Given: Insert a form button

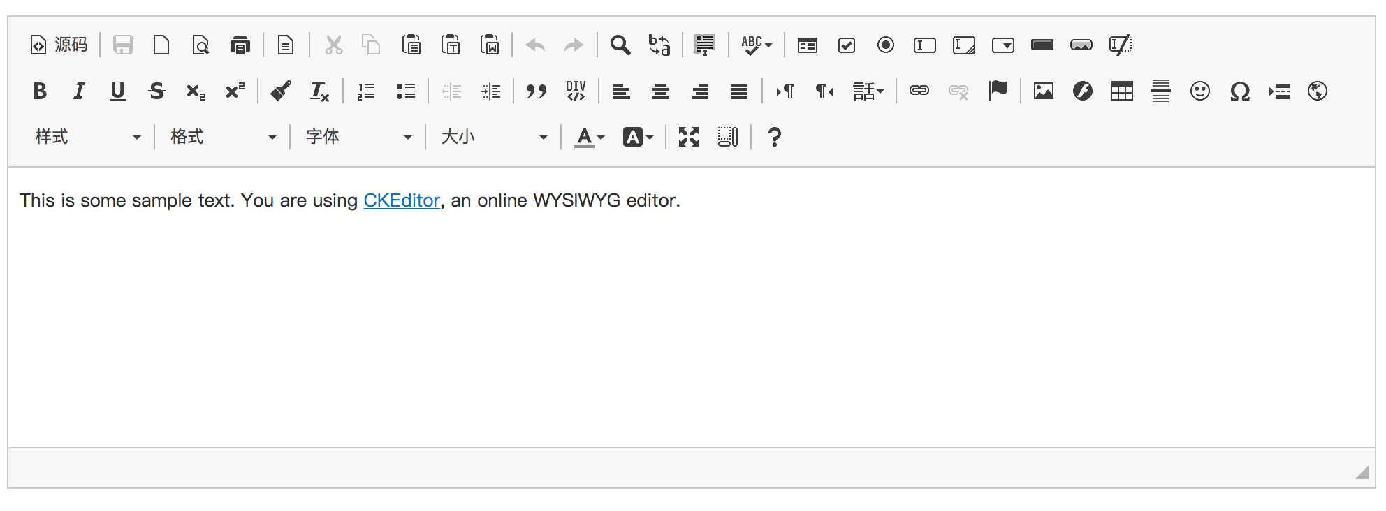Looking at the screenshot, I should 1042,45.
